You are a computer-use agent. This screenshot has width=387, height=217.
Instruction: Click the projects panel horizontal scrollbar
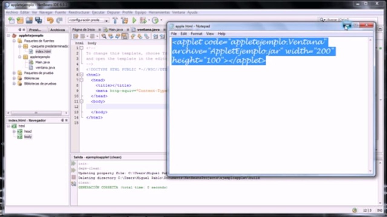point(37,113)
